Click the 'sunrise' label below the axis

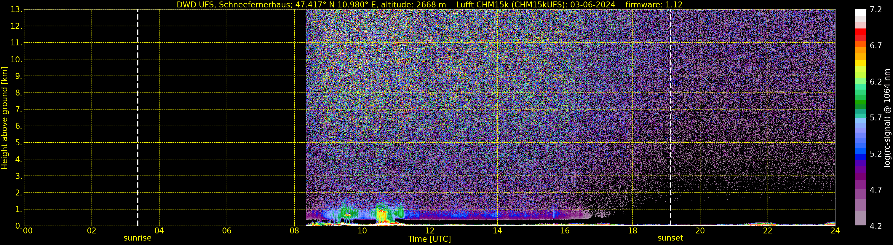point(138,238)
